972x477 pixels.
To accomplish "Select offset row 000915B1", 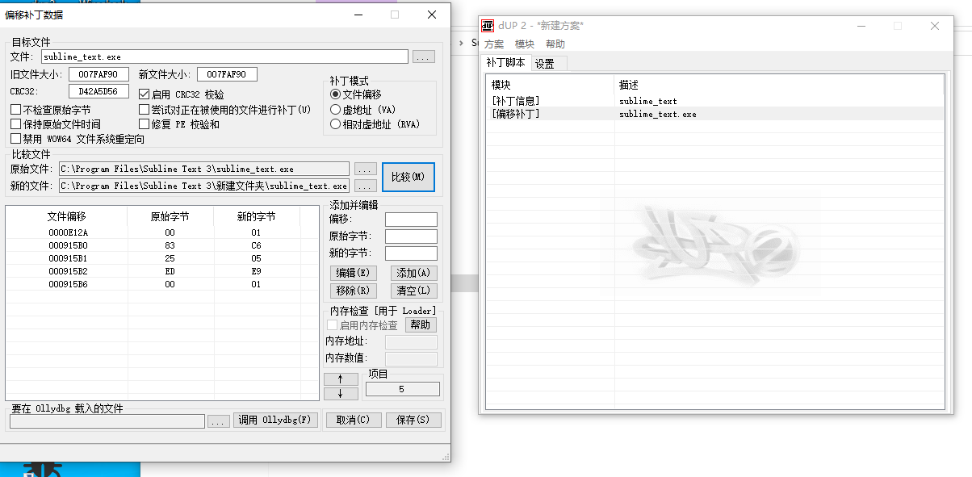I will coord(162,258).
